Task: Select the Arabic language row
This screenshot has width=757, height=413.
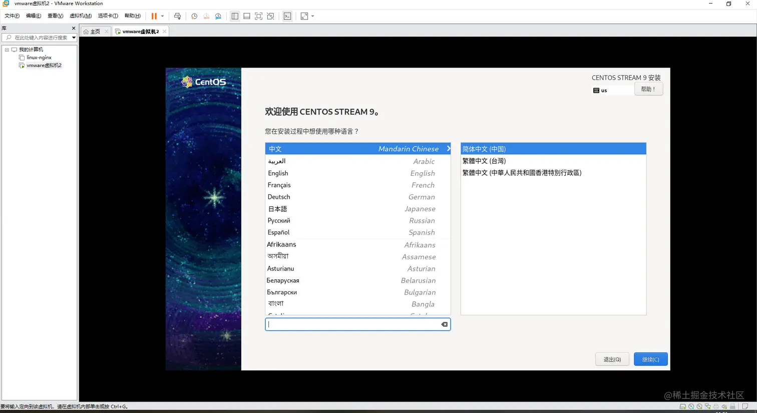Action: click(x=357, y=161)
